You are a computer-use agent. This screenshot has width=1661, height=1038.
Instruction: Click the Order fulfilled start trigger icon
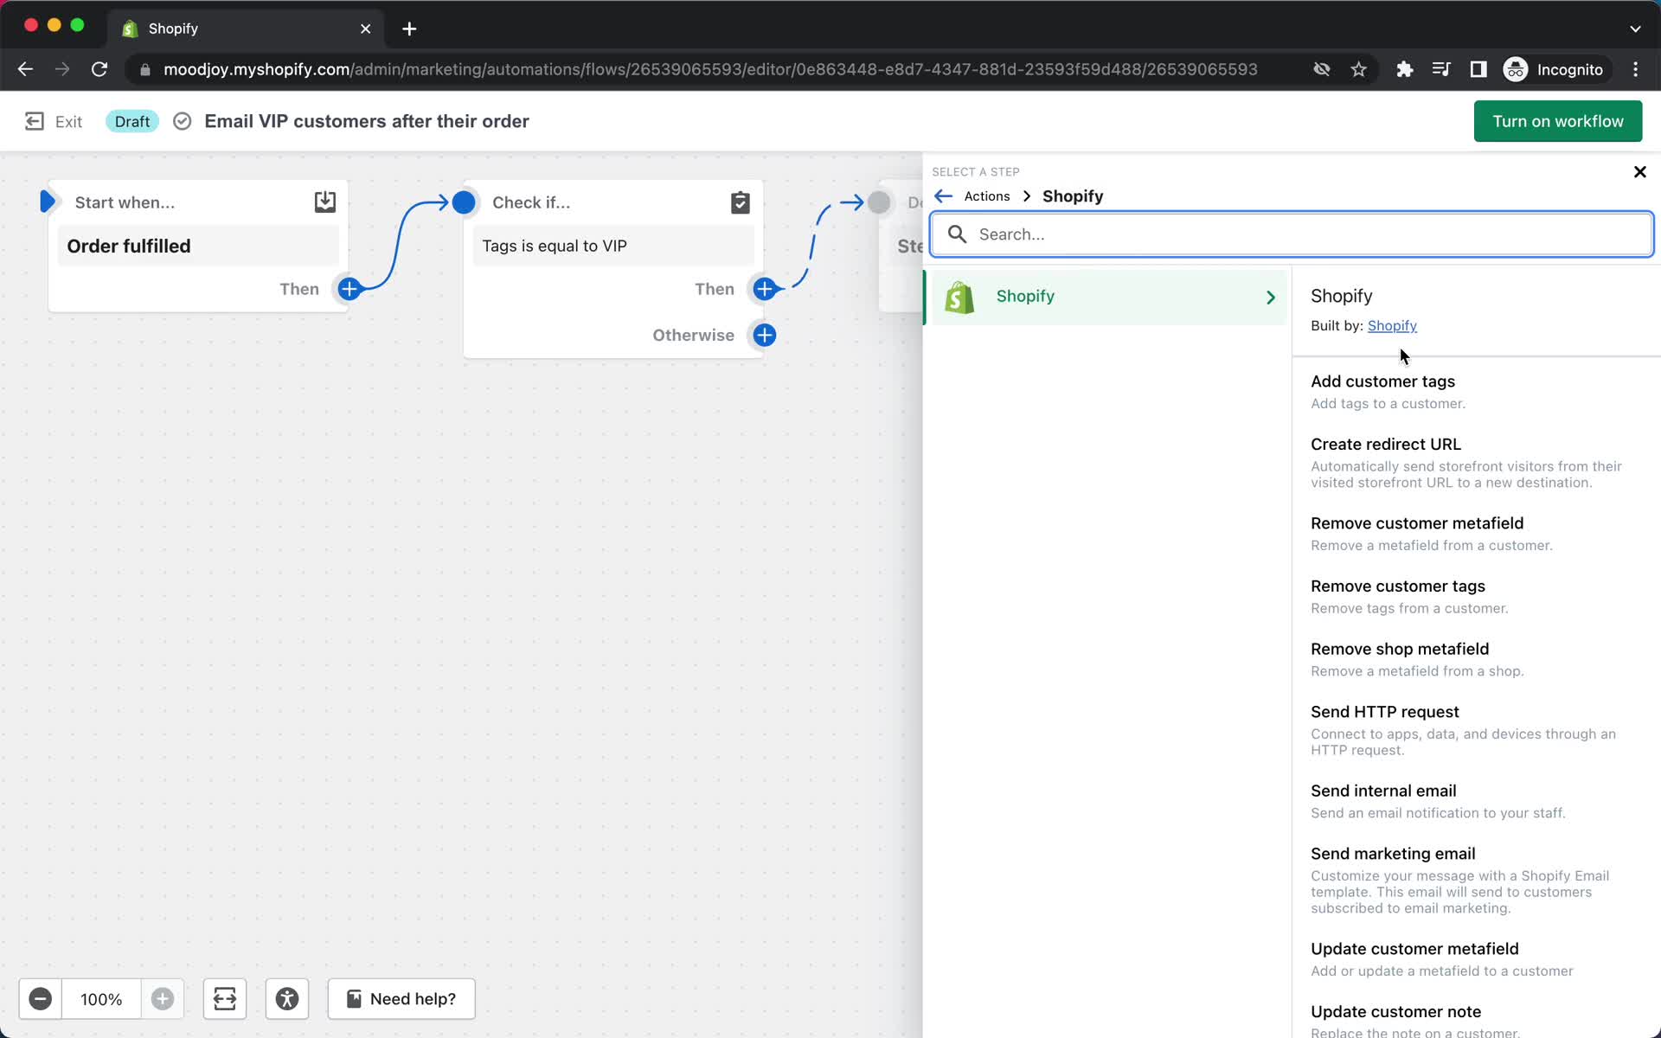(48, 201)
